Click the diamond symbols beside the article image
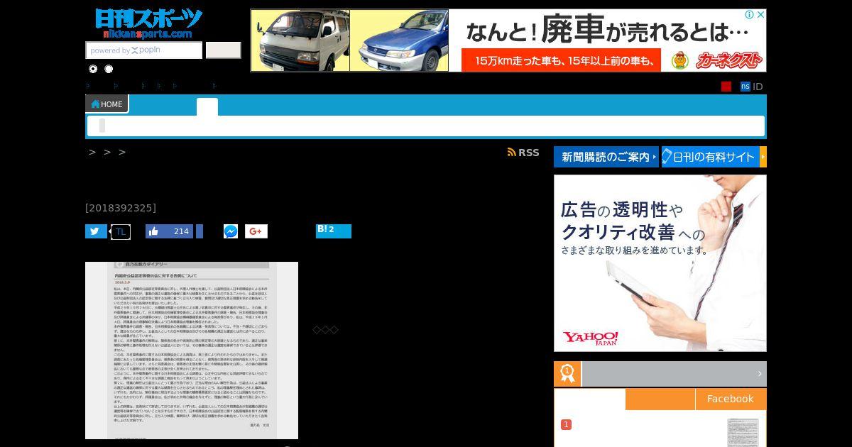The image size is (852, 447). tap(325, 330)
